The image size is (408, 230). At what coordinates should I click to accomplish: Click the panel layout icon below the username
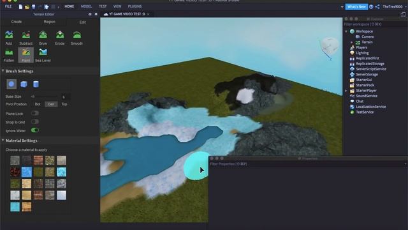[x=403, y=14]
